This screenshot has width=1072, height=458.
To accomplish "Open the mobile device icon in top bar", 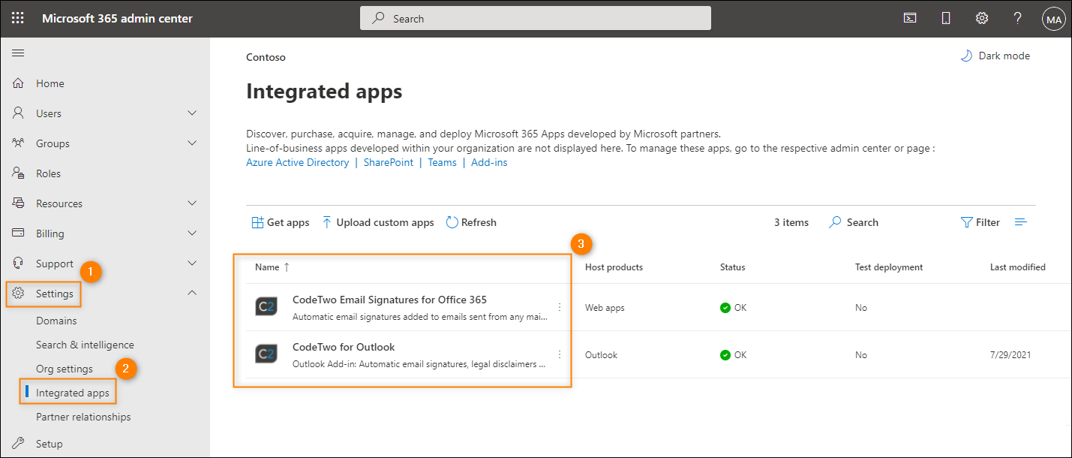I will pos(945,17).
